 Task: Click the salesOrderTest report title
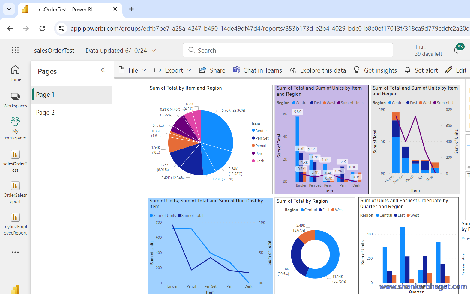pos(54,51)
